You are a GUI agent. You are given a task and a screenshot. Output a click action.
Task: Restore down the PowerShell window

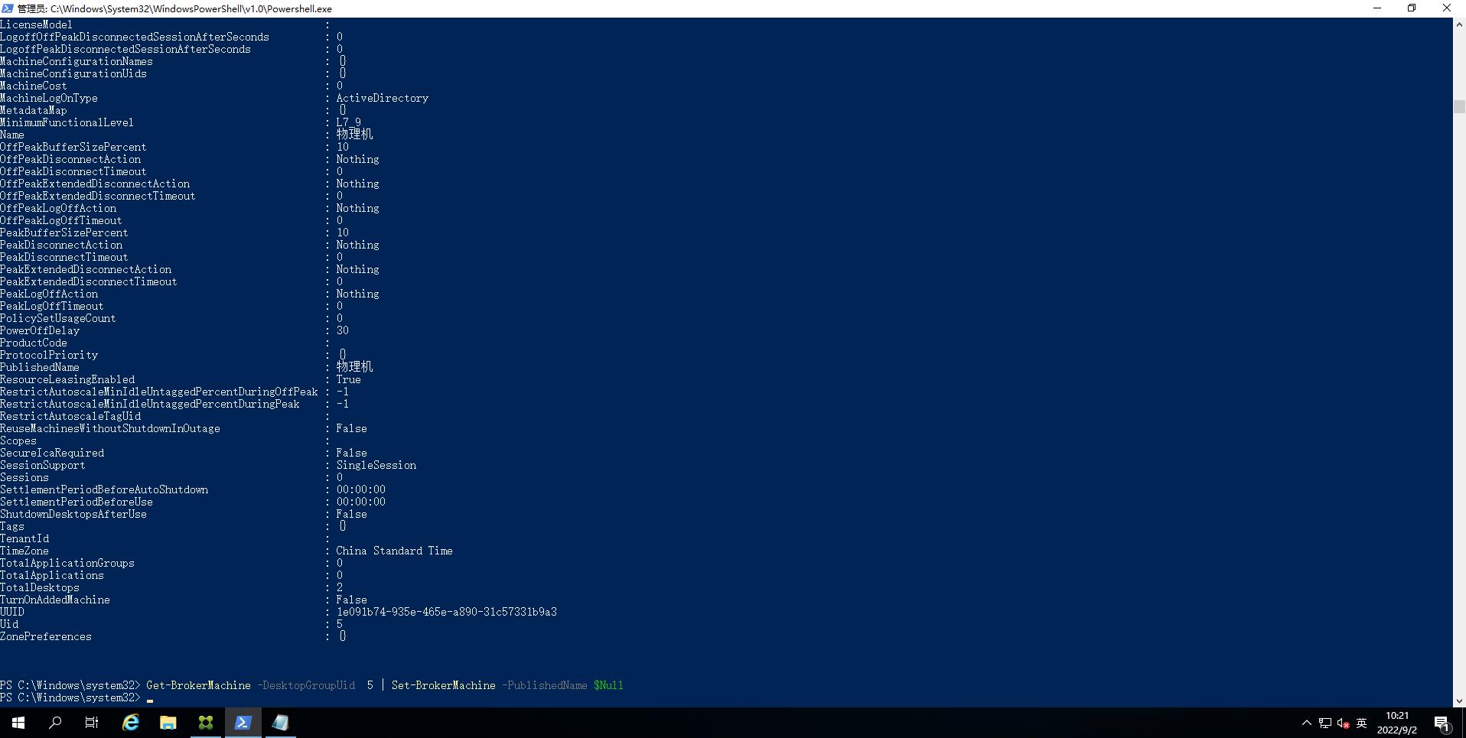[x=1412, y=8]
